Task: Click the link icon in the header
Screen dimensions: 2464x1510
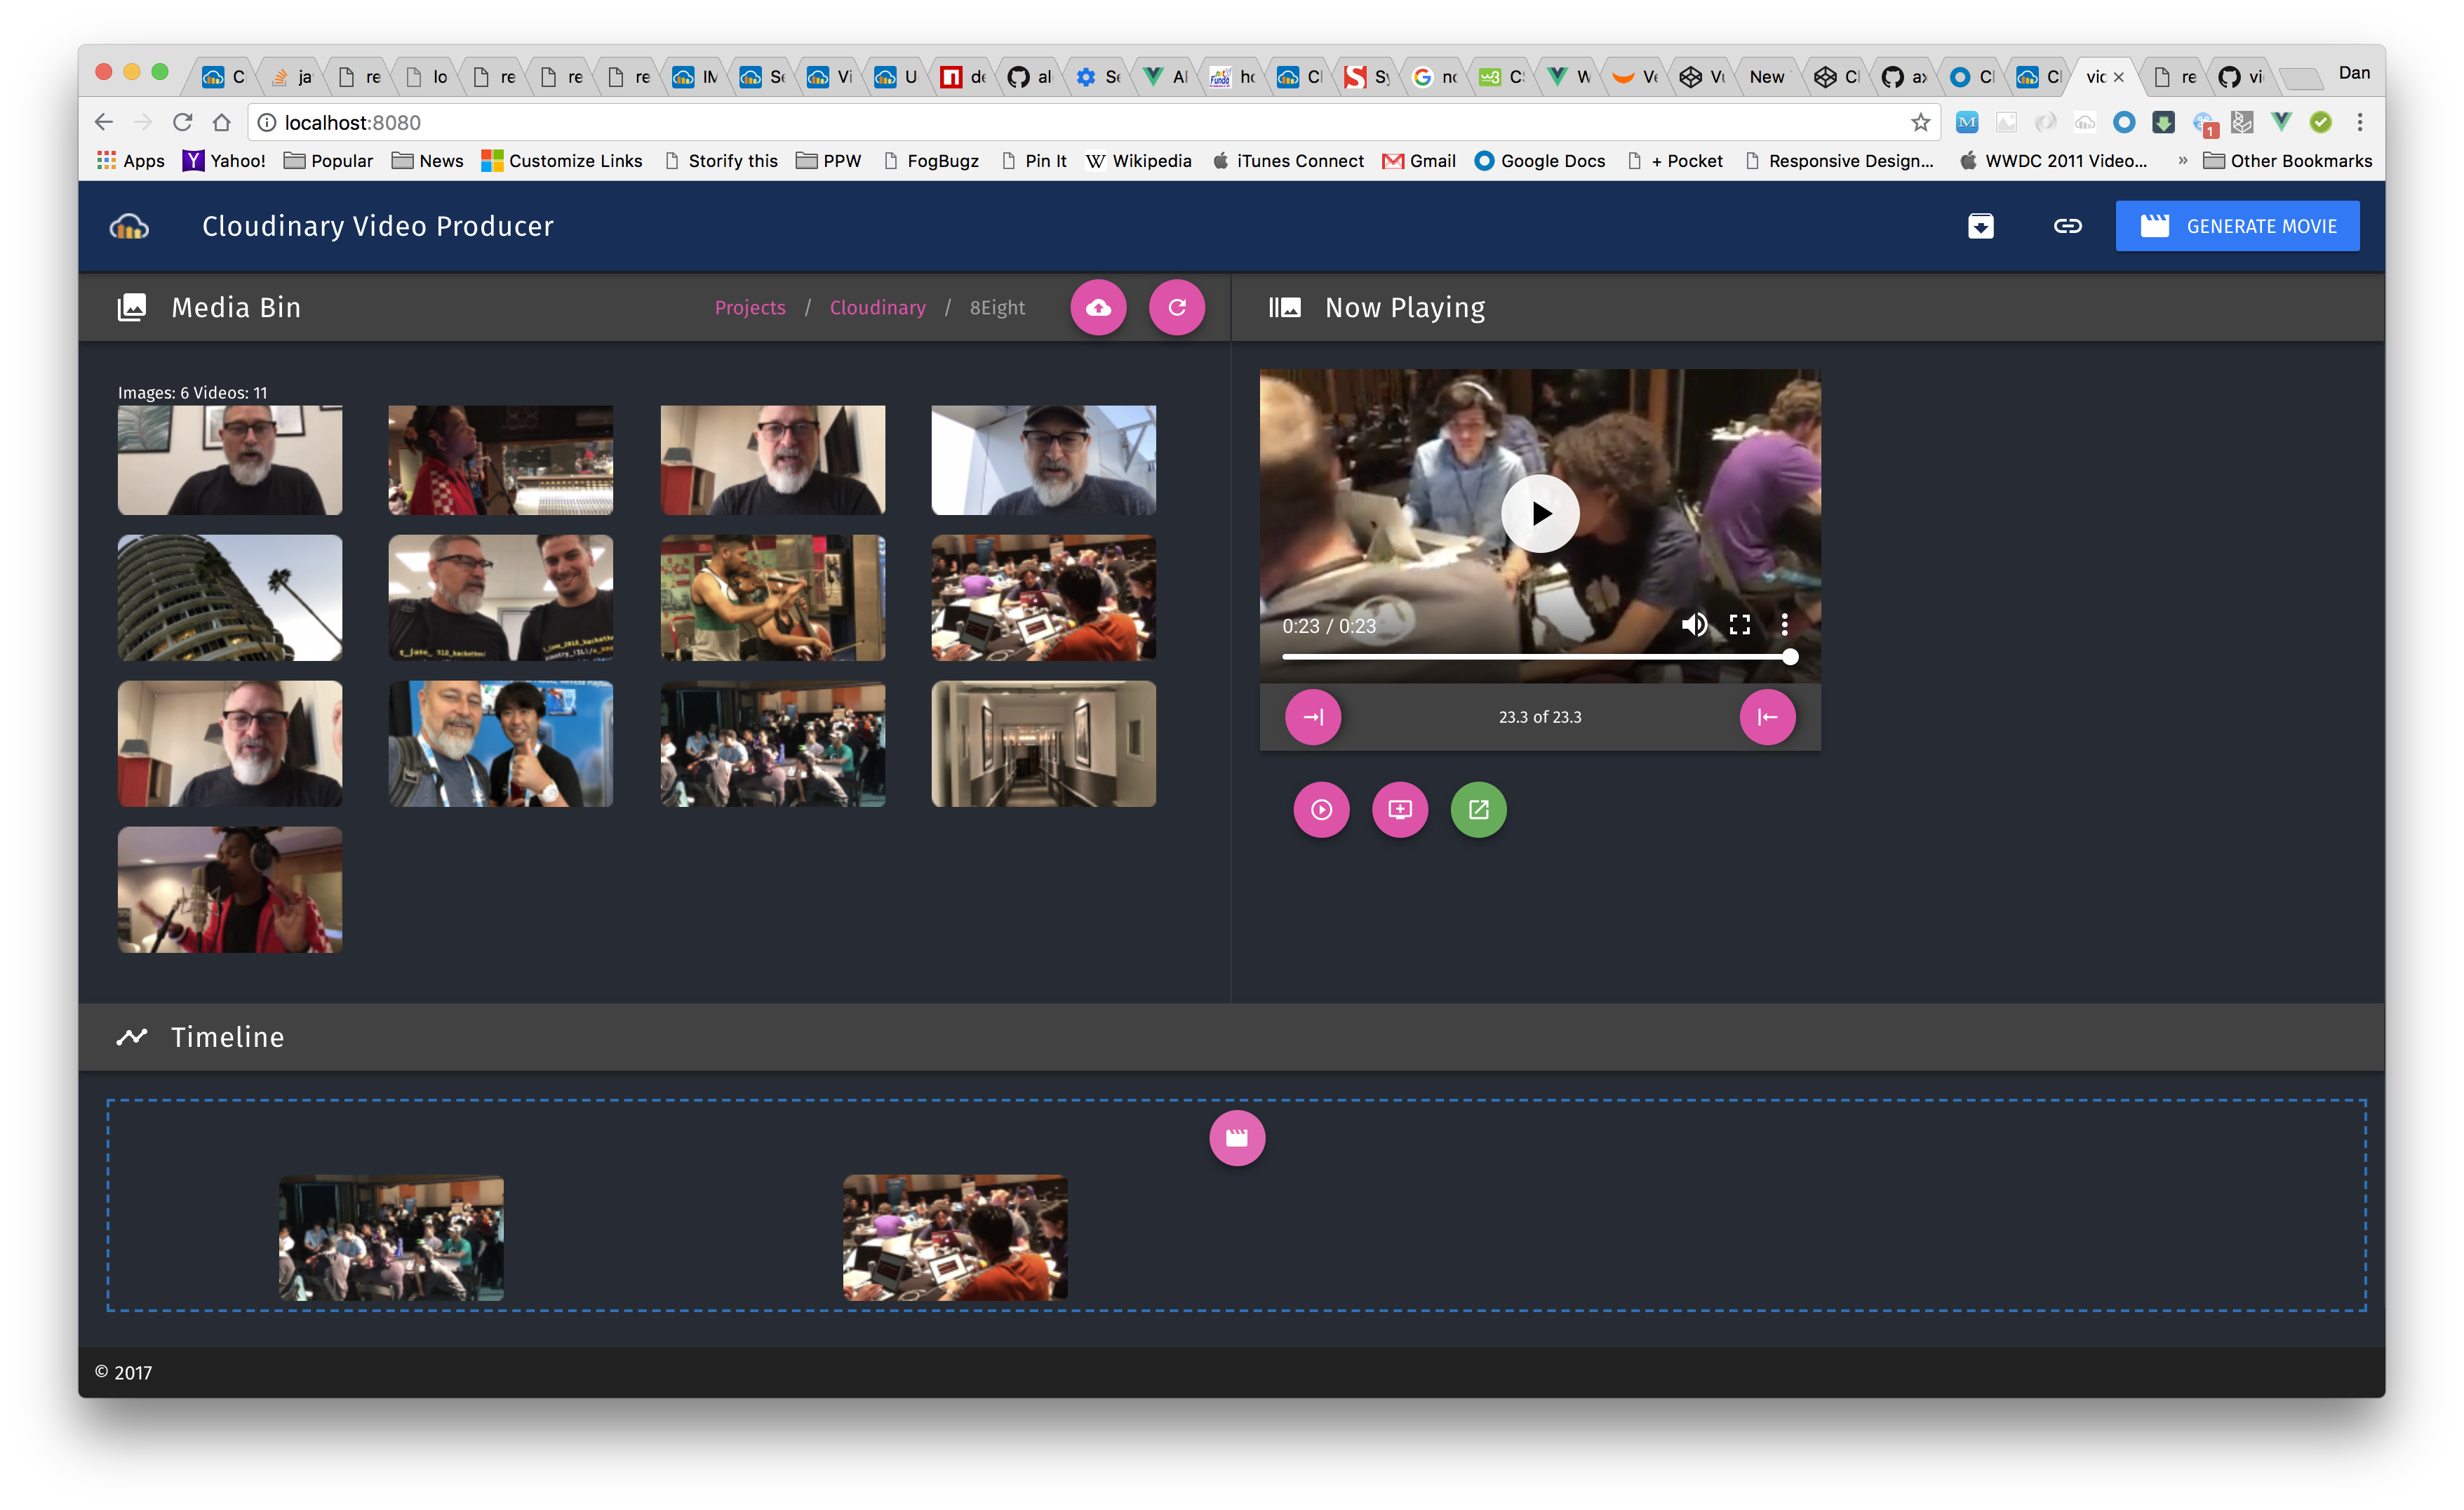Action: pos(2067,226)
